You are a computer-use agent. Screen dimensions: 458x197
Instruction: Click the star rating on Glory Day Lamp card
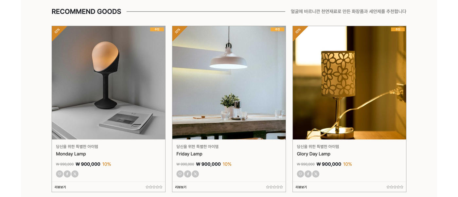coord(395,187)
